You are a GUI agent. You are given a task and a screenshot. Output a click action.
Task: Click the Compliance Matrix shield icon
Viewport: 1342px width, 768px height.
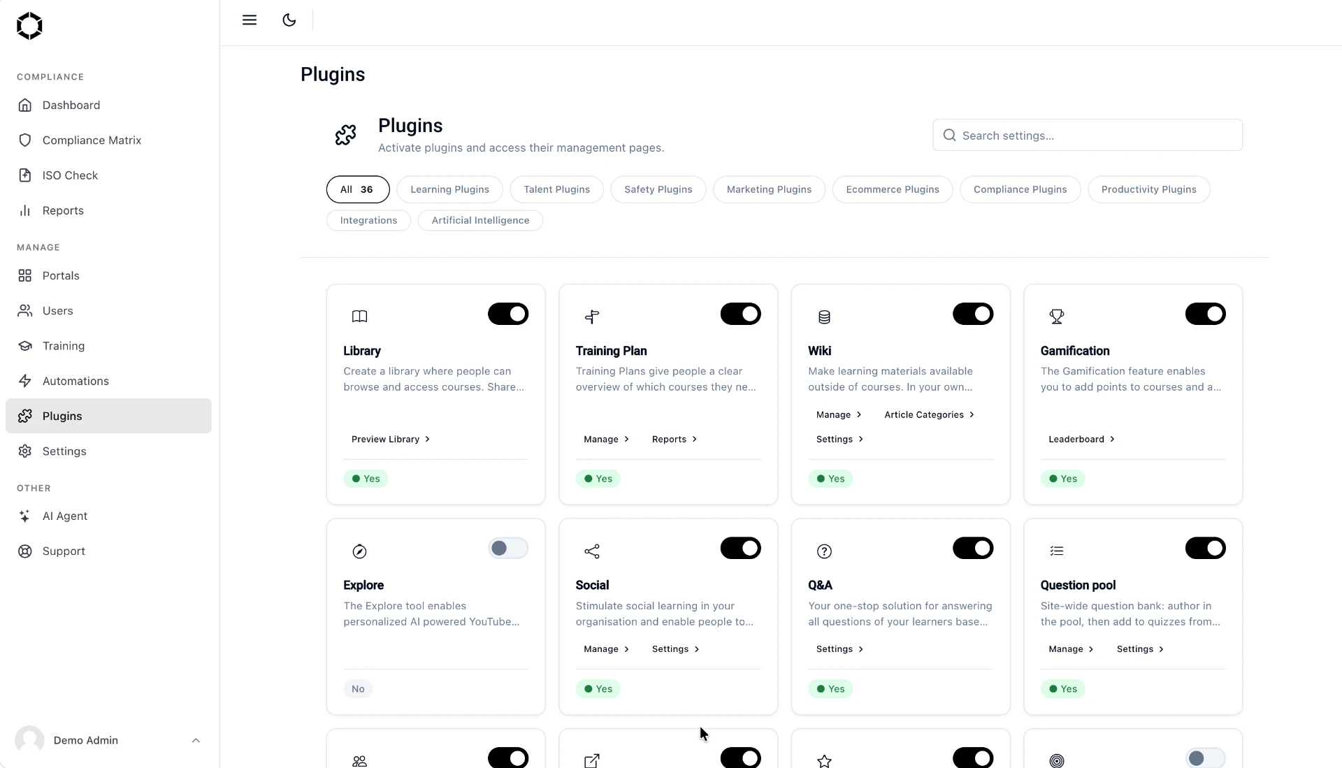coord(25,140)
